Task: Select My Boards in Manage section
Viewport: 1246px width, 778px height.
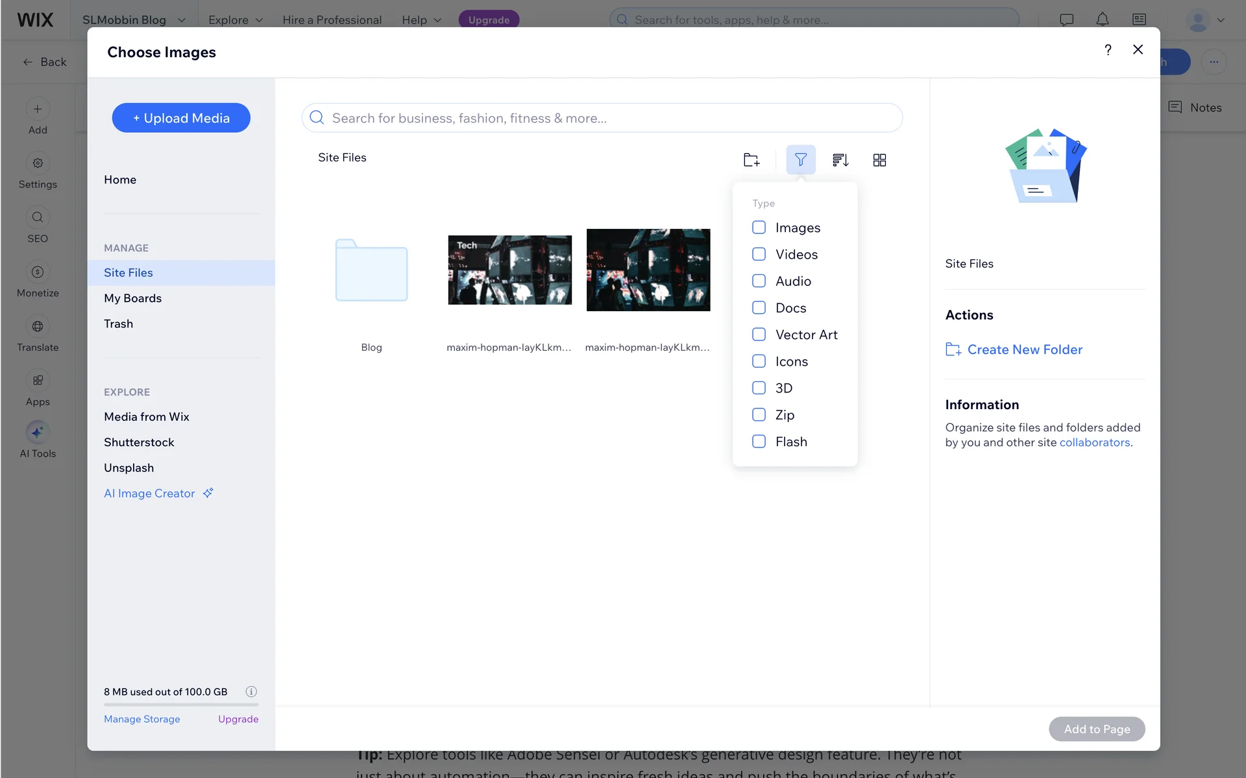Action: (132, 298)
